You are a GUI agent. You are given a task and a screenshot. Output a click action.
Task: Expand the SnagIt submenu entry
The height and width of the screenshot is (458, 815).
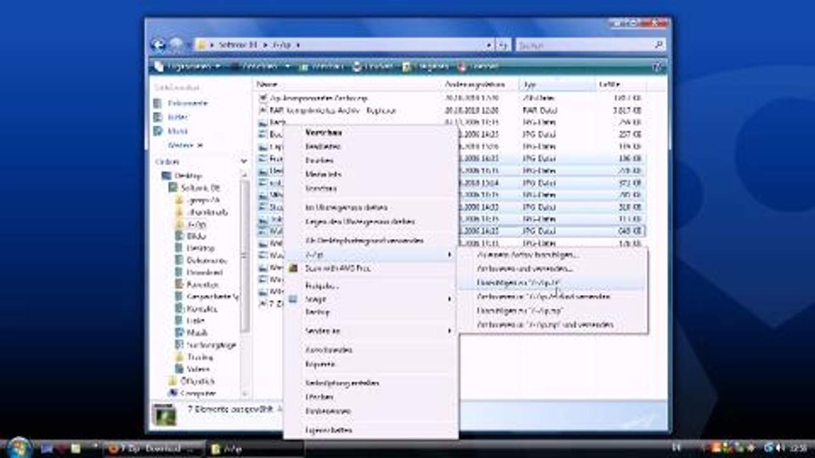tap(370, 298)
